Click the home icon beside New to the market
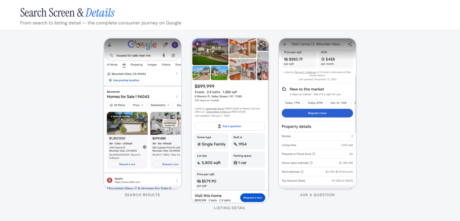460x221 pixels. tap(284, 89)
